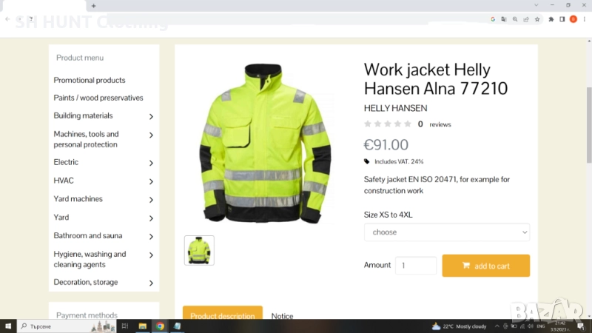Expand the HVAC category chevron
The image size is (592, 333).
[151, 181]
